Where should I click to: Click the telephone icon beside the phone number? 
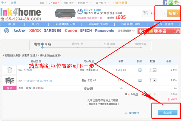pyautogui.click(x=2, y=19)
